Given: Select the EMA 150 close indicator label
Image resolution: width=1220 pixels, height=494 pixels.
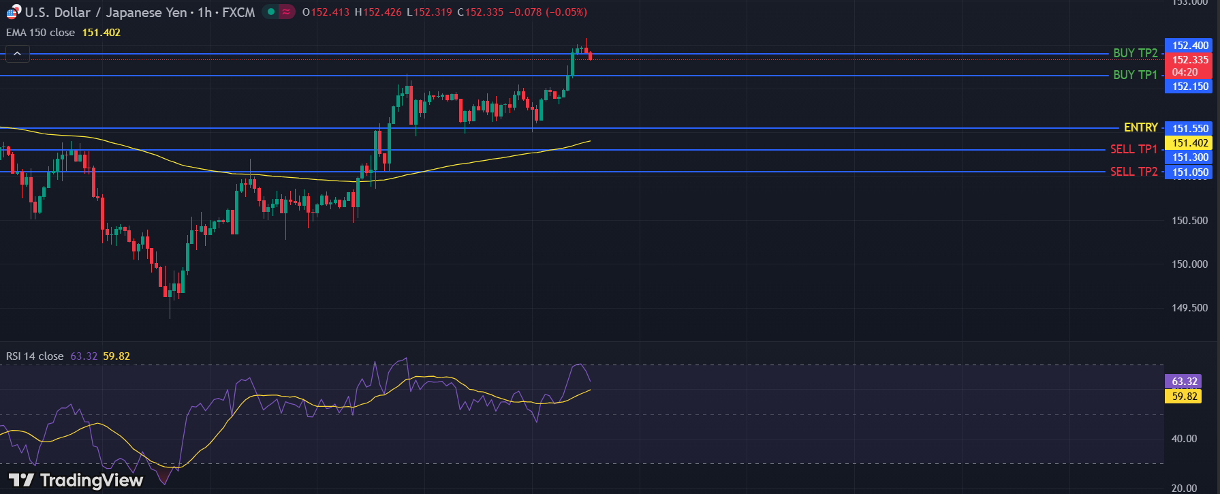Looking at the screenshot, I should 41,33.
